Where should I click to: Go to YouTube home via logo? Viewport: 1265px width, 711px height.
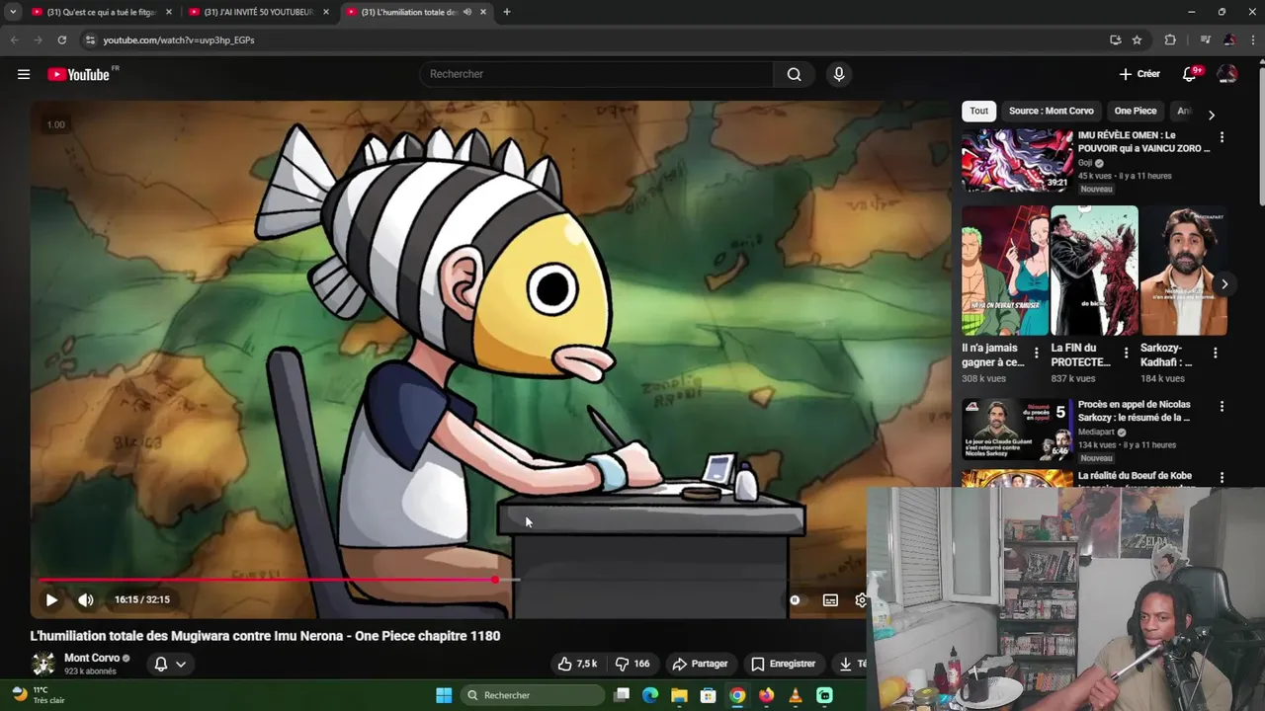click(x=78, y=74)
